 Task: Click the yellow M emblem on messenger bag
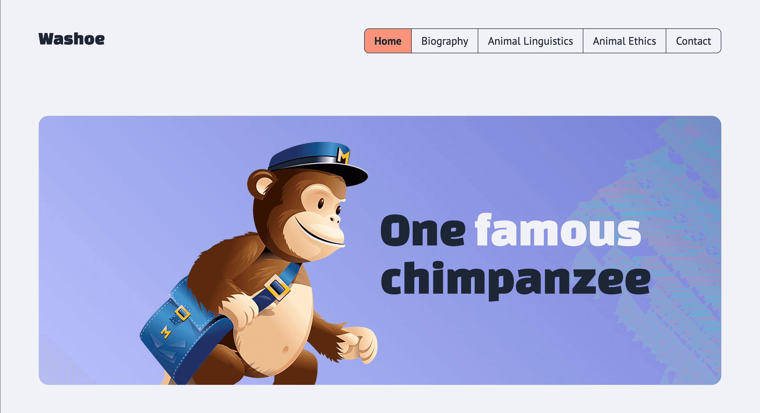tap(166, 332)
